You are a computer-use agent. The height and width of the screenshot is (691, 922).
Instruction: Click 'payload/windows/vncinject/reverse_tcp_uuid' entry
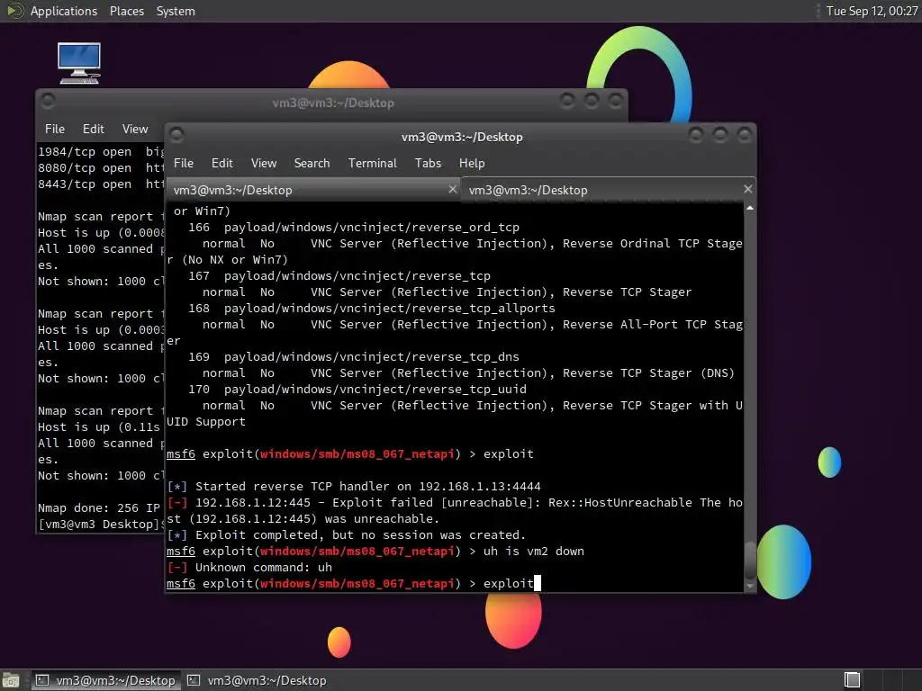pos(375,389)
